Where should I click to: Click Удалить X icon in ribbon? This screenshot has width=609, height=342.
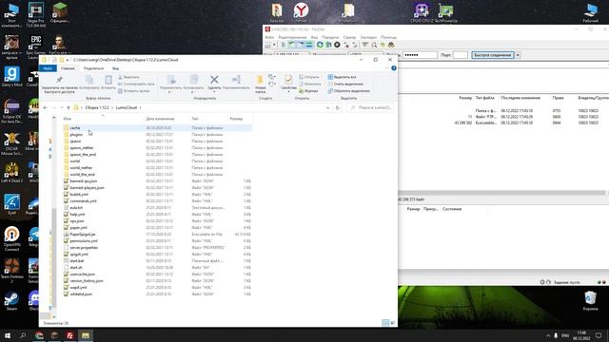pos(214,80)
